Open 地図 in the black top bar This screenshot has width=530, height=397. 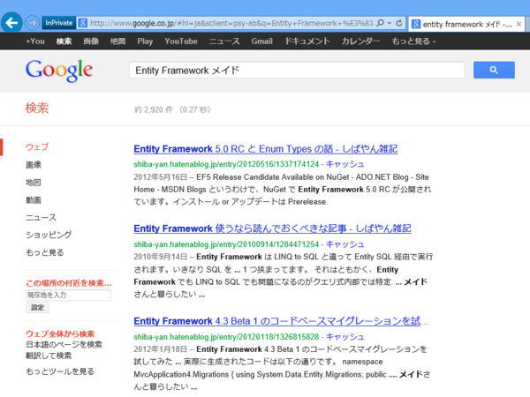click(x=117, y=41)
